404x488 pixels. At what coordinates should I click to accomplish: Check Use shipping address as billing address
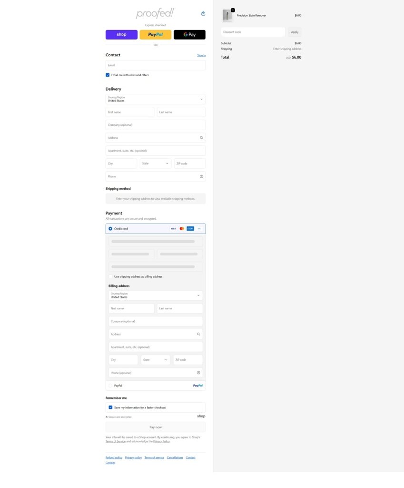pyautogui.click(x=110, y=276)
